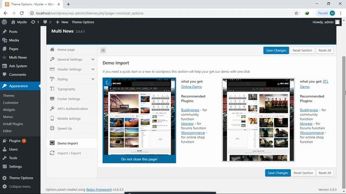The height and width of the screenshot is (194, 346).
Task: Select Demo Import section tab
Action: (x=72, y=143)
